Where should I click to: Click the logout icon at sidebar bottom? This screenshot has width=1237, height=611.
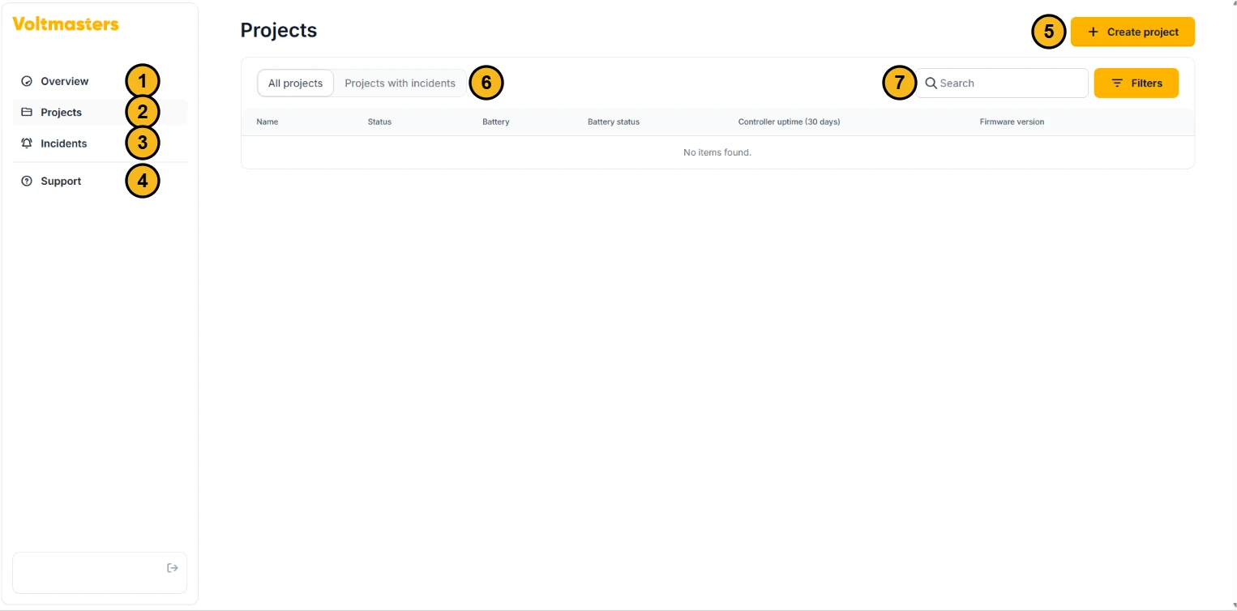tap(173, 568)
